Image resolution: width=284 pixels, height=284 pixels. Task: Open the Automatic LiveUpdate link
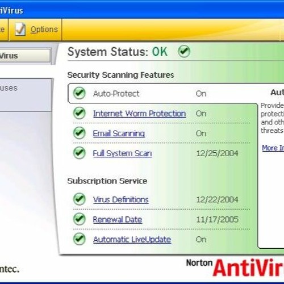click(x=132, y=240)
